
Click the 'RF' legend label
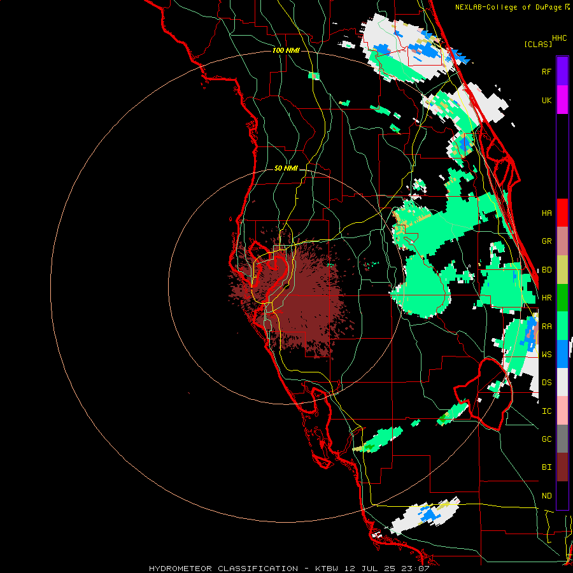[546, 71]
